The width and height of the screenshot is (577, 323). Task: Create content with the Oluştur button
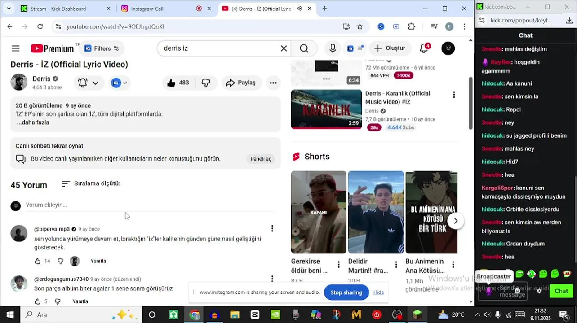pos(390,48)
